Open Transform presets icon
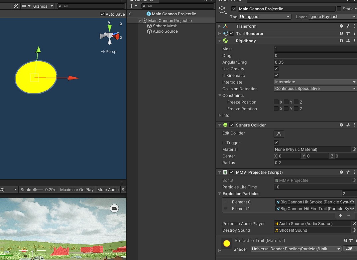This screenshot has width=357, height=260. point(348,26)
